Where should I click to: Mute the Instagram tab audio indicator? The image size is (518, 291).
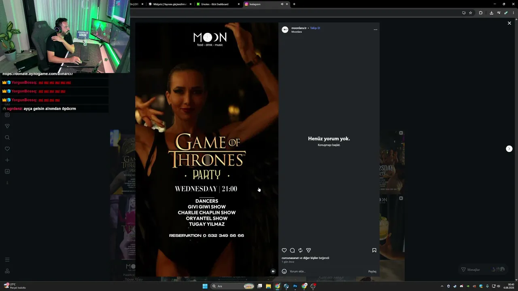(282, 4)
